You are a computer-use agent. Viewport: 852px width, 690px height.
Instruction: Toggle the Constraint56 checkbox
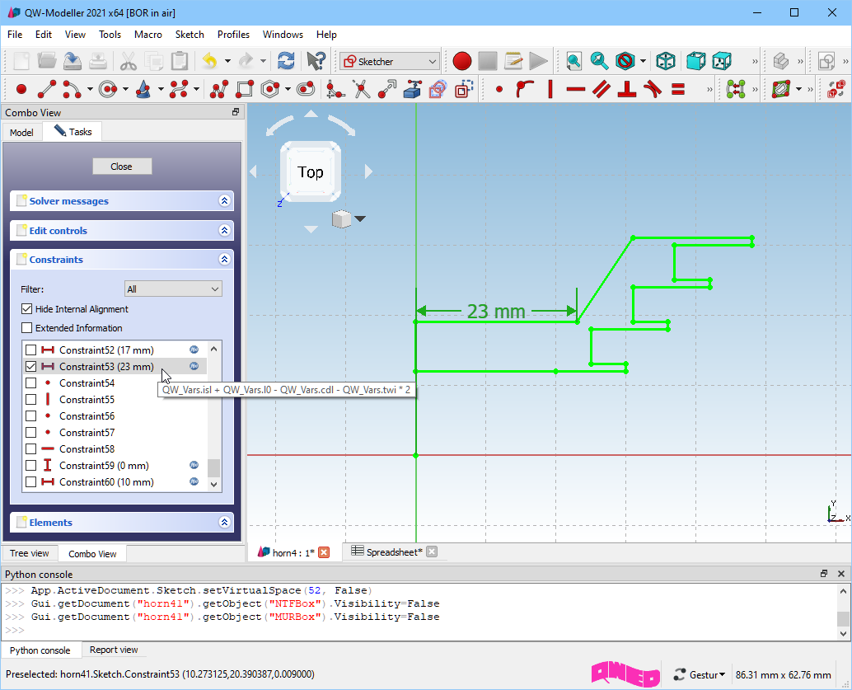31,416
